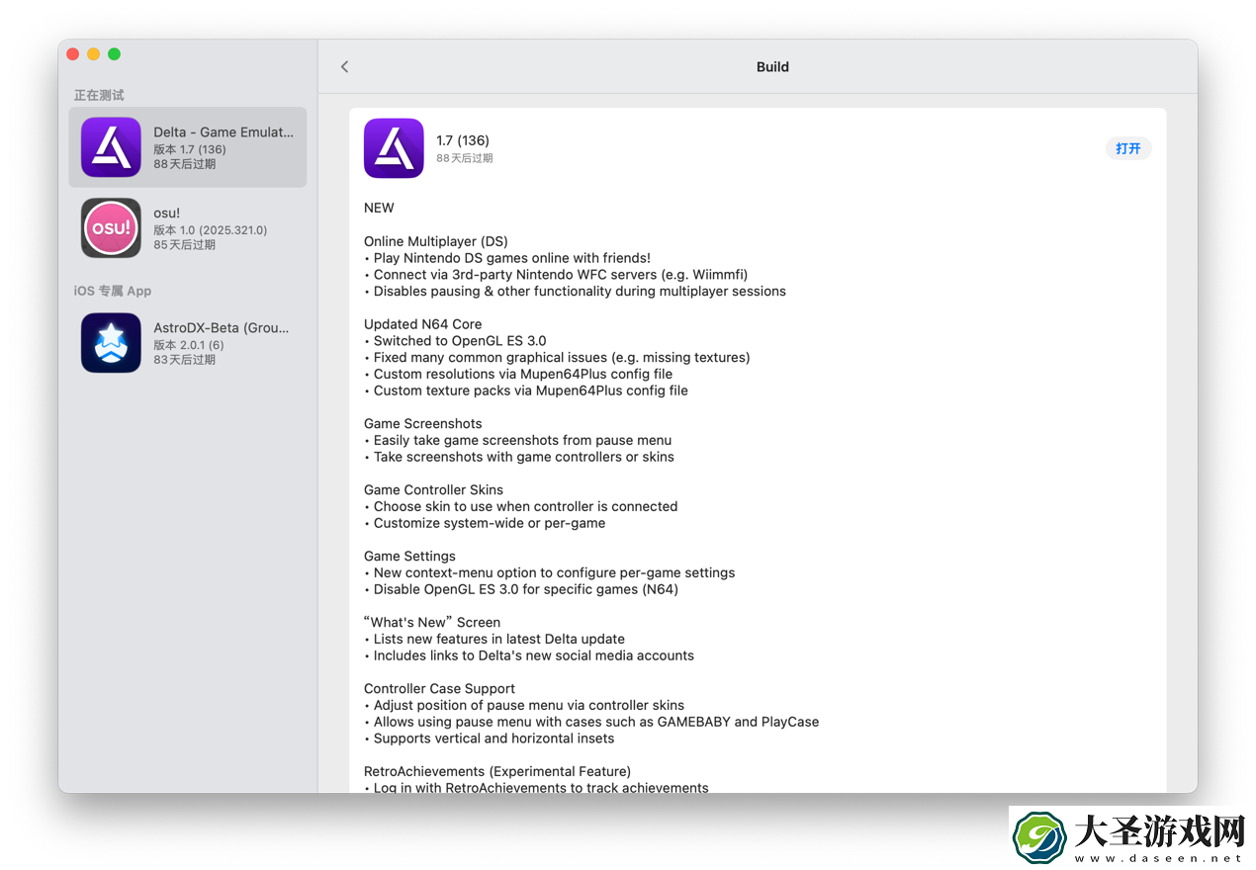Click 'Disable OpenGL ES 3.0 for specific games'

[x=521, y=589]
